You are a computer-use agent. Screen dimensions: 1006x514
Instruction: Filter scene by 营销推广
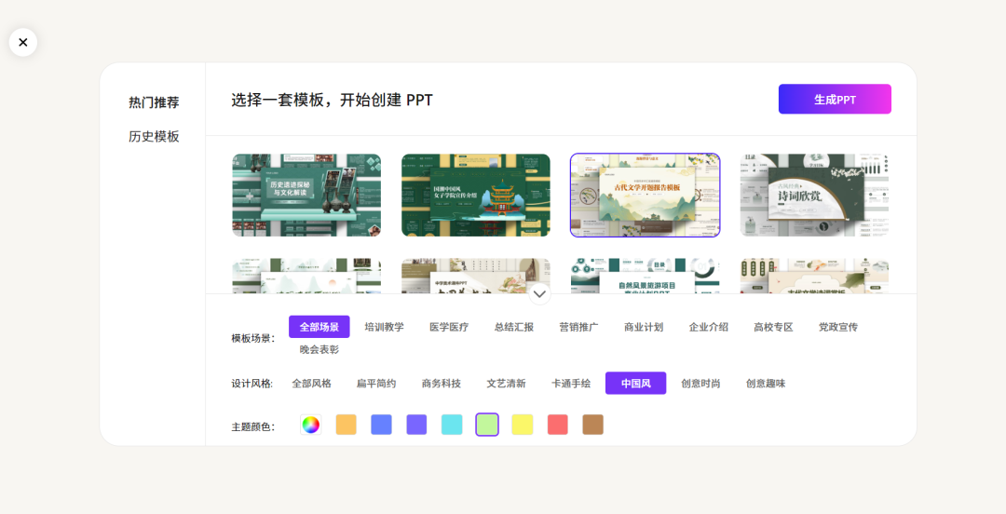click(x=578, y=327)
